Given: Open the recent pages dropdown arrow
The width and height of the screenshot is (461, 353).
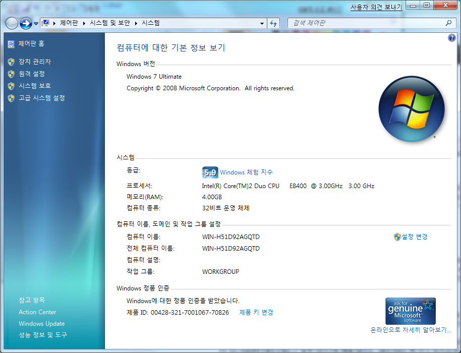Looking at the screenshot, I should (x=36, y=24).
